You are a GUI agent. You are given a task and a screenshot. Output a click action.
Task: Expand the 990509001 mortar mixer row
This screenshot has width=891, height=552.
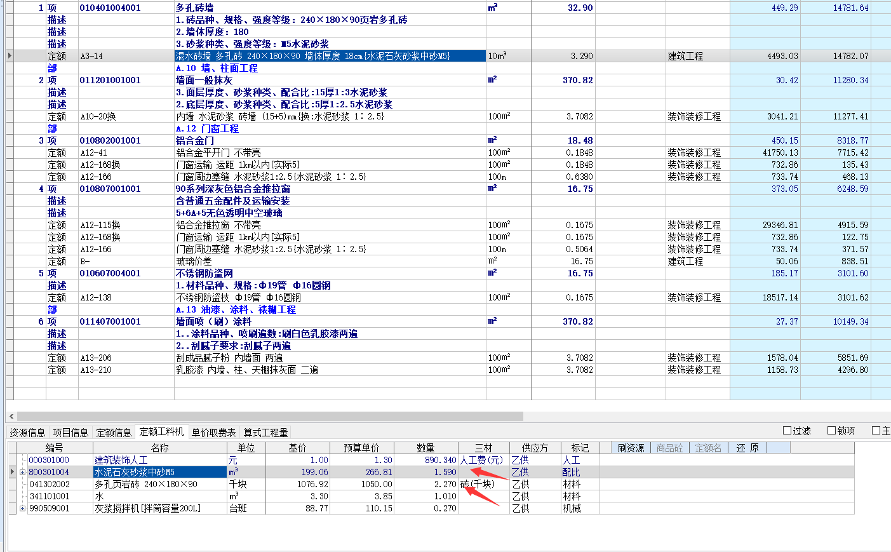22,508
